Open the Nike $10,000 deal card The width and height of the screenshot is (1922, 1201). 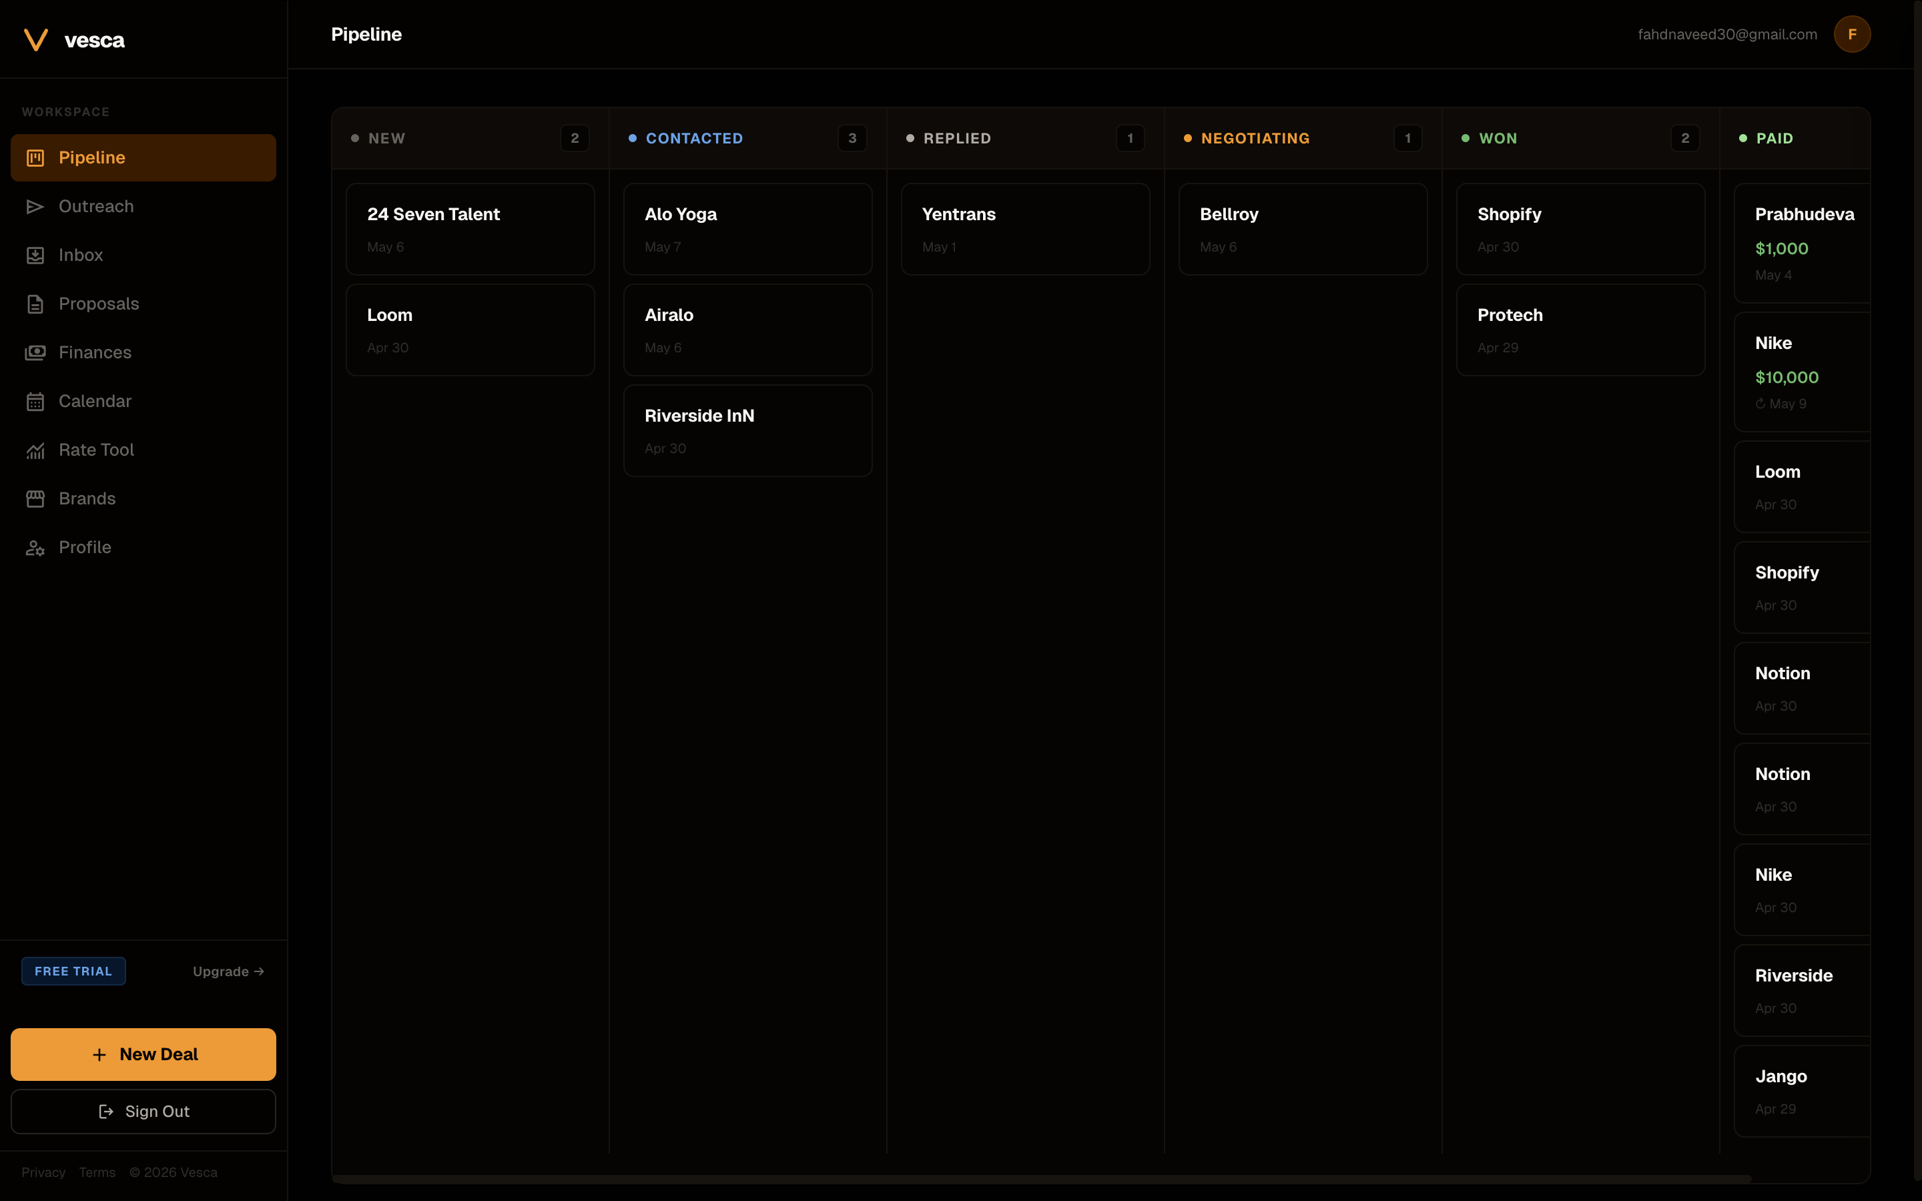click(1802, 372)
